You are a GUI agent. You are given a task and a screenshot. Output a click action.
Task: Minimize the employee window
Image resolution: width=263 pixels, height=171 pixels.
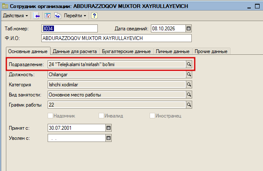coord(249,6)
